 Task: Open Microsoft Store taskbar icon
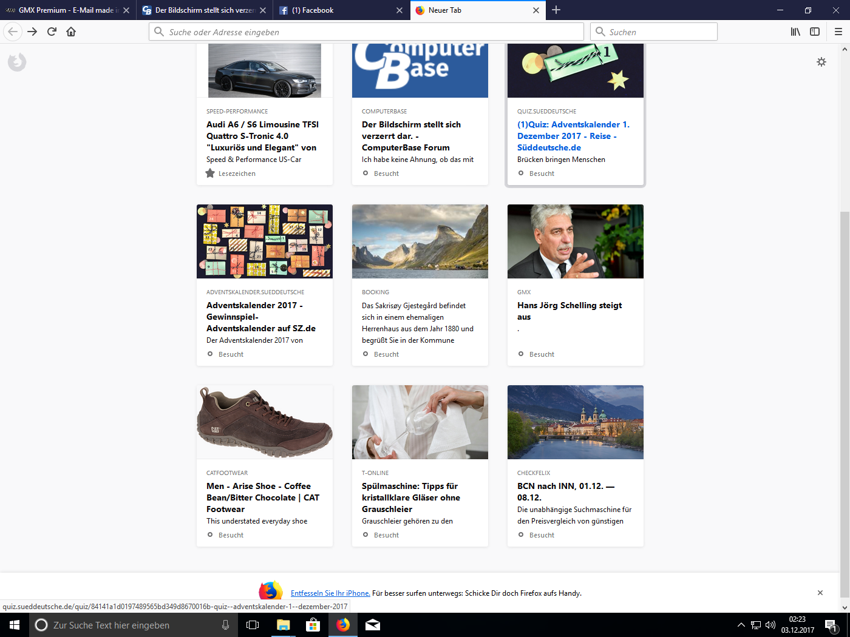pyautogui.click(x=313, y=625)
